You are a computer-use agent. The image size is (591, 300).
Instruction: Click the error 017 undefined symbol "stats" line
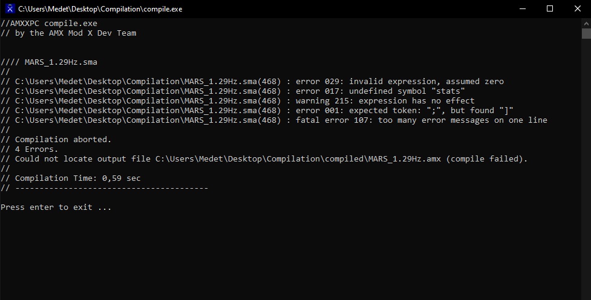click(233, 91)
